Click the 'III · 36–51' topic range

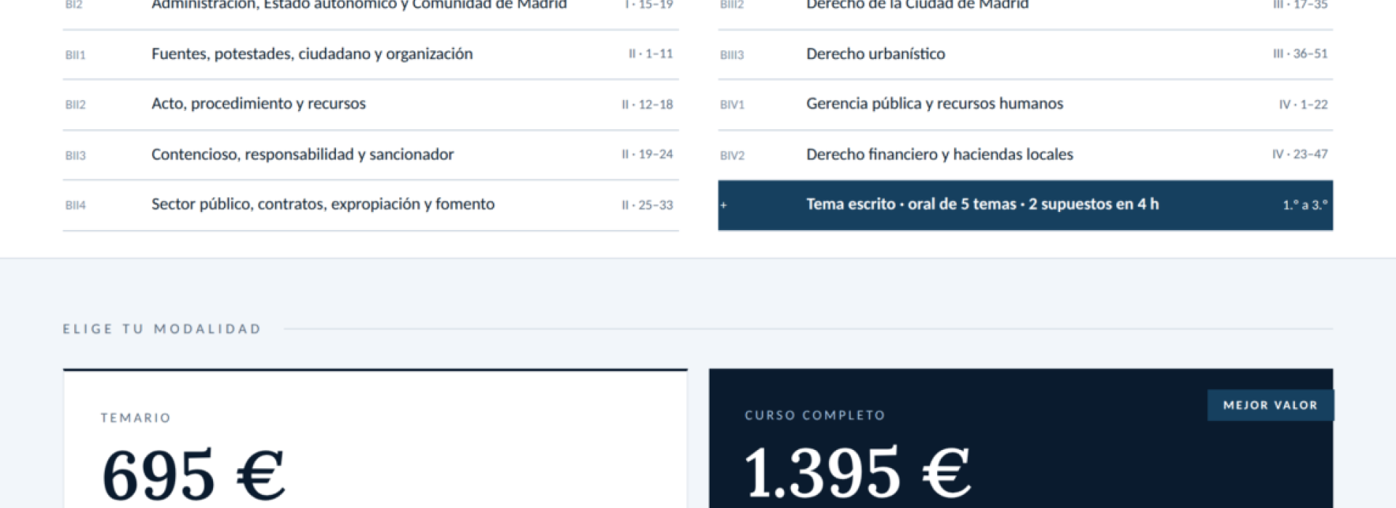point(1300,54)
